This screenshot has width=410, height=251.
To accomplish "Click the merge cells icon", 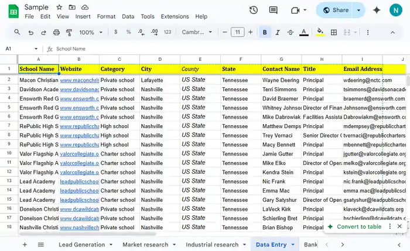I will click(x=347, y=32).
